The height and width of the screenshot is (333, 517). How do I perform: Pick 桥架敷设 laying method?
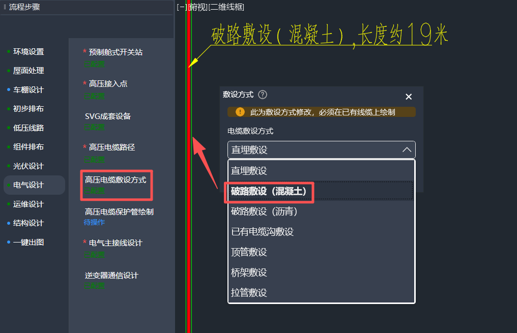tap(249, 273)
